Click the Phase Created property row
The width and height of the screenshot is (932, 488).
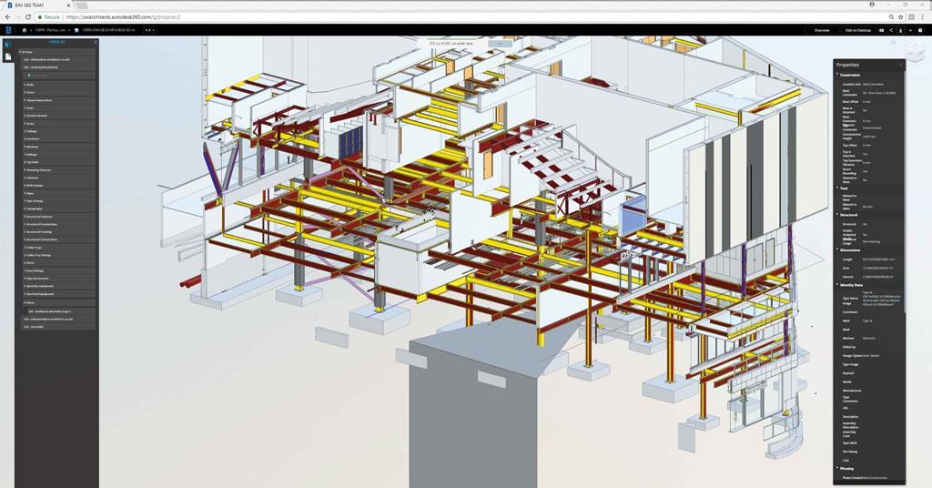[869, 478]
